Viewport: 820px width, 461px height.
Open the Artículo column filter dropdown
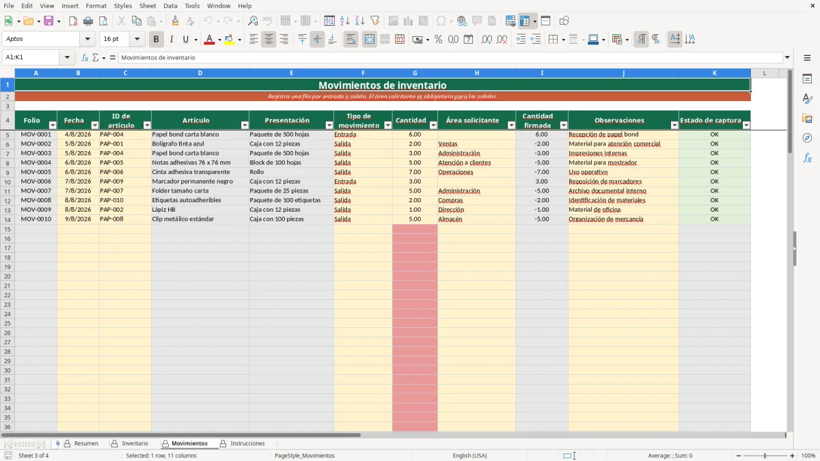click(x=245, y=125)
